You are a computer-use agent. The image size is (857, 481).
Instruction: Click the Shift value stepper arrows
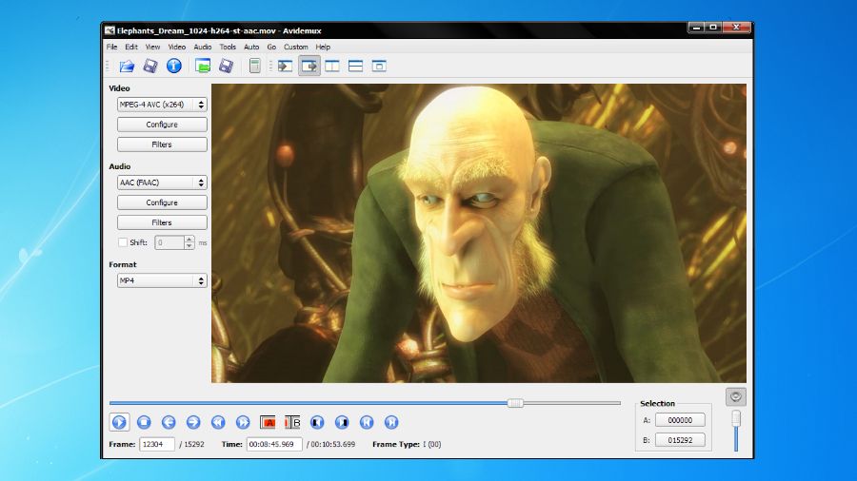tap(189, 242)
